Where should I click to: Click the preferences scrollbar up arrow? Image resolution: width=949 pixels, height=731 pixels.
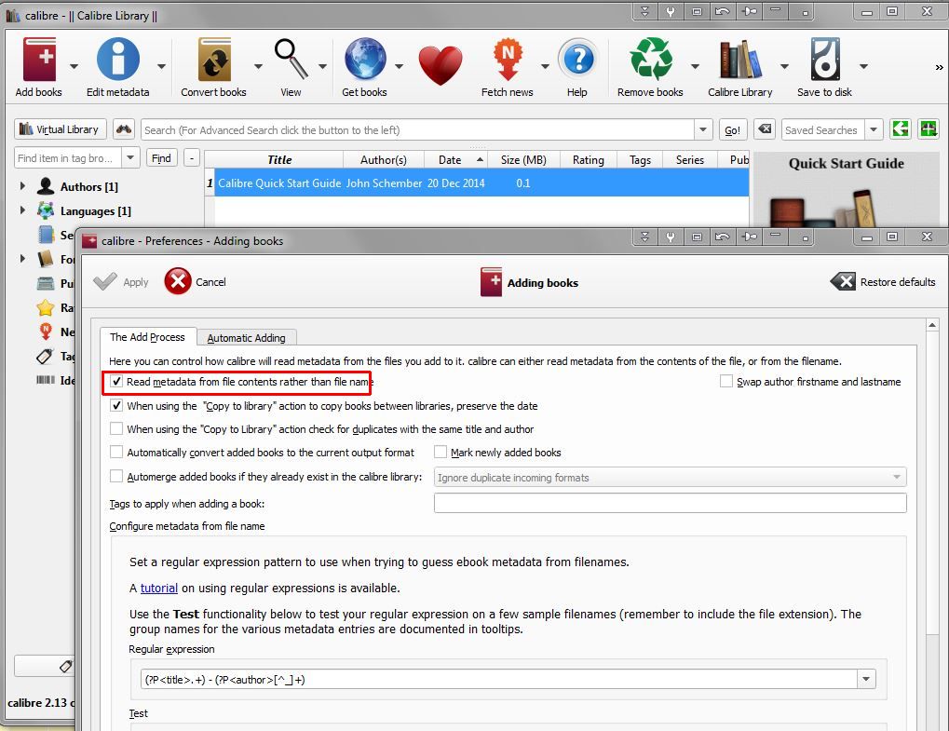(932, 326)
